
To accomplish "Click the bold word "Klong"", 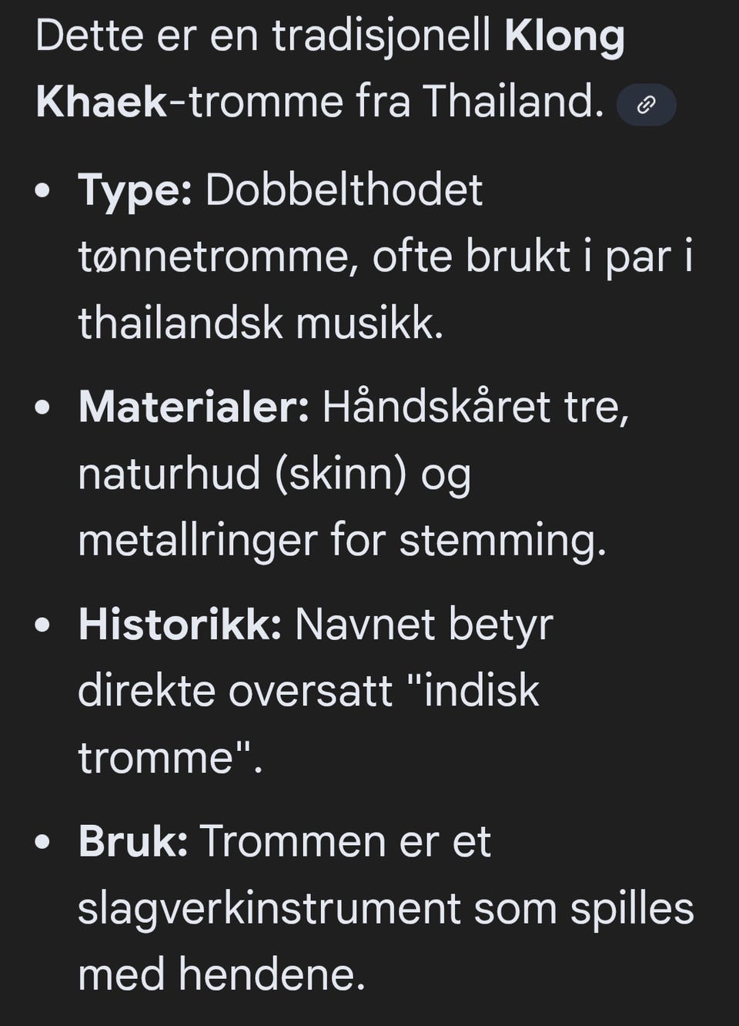I will tap(564, 37).
